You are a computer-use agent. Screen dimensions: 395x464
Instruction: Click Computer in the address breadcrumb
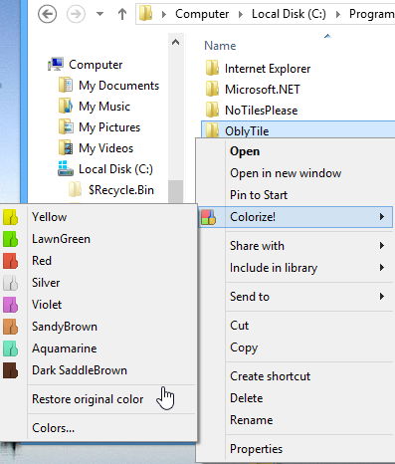pos(202,14)
